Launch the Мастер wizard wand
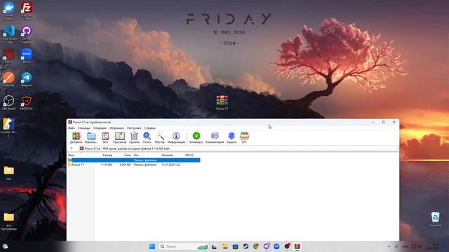Screen dimensions: 449x252 click(160, 137)
